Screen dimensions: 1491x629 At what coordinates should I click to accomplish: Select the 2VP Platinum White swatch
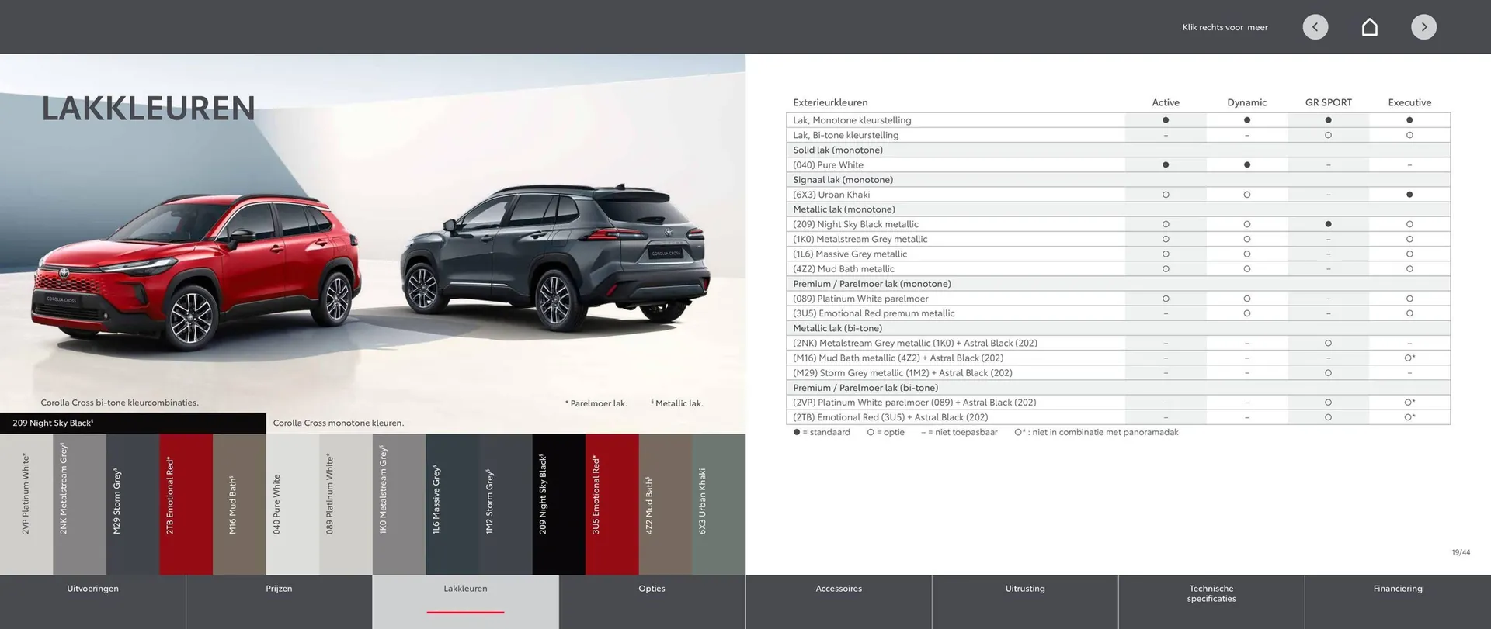click(x=26, y=504)
